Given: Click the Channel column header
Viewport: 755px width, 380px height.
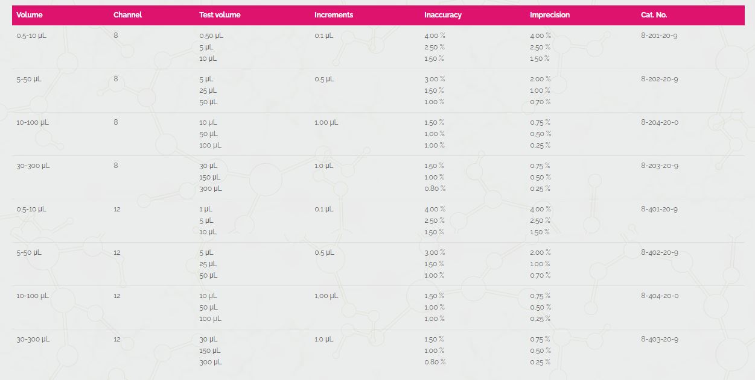Looking at the screenshot, I should coord(128,15).
